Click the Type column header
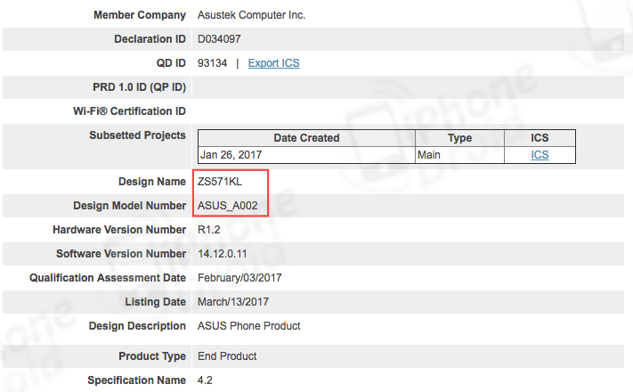Screen dimensions: 633x392 coord(459,138)
